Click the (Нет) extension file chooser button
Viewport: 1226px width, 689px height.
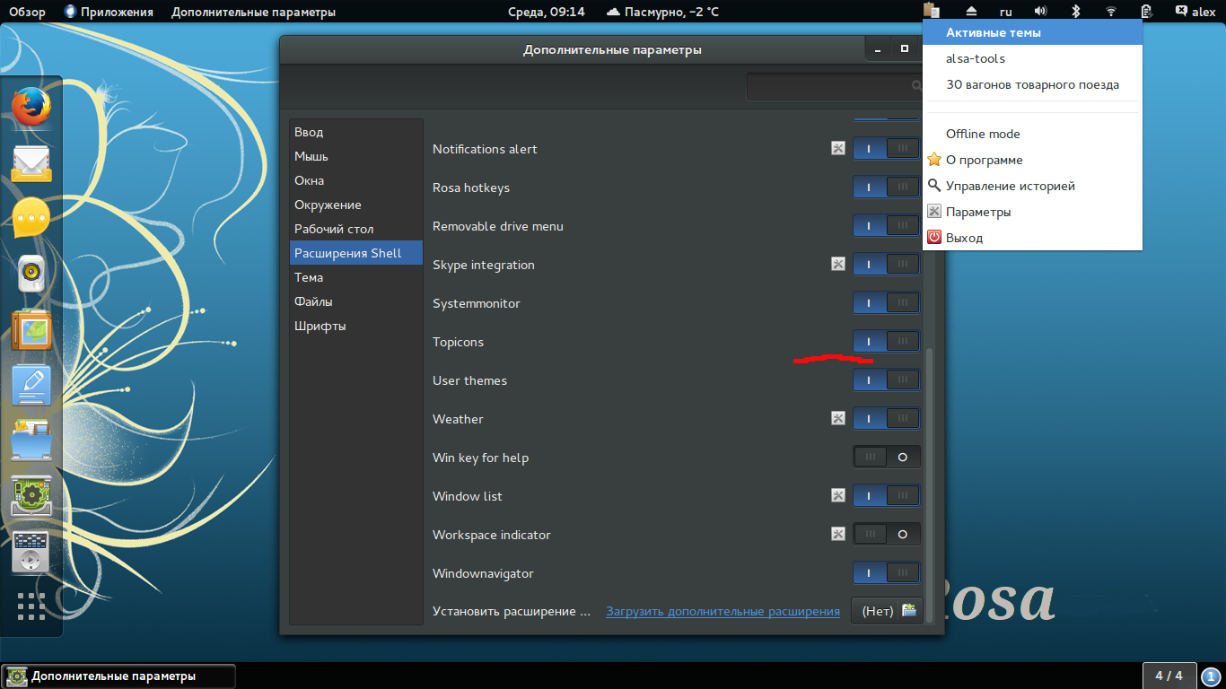coord(886,611)
